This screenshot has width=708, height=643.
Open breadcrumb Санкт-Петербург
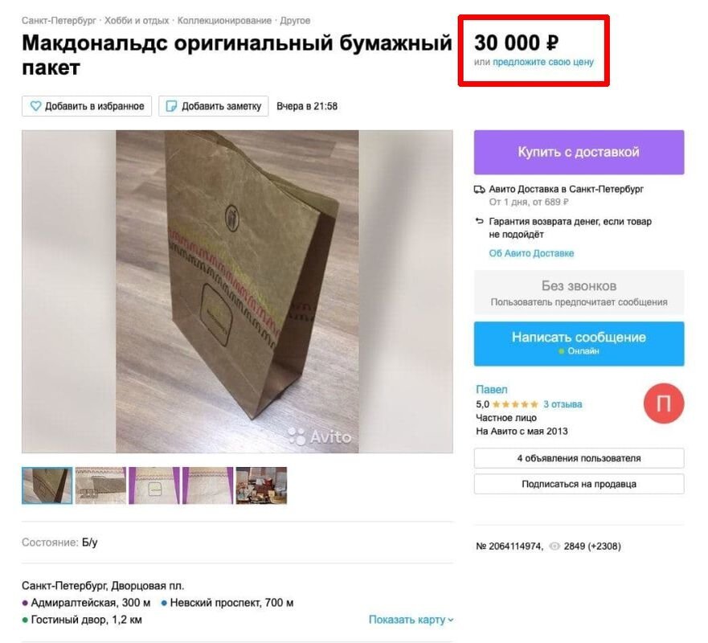(59, 20)
